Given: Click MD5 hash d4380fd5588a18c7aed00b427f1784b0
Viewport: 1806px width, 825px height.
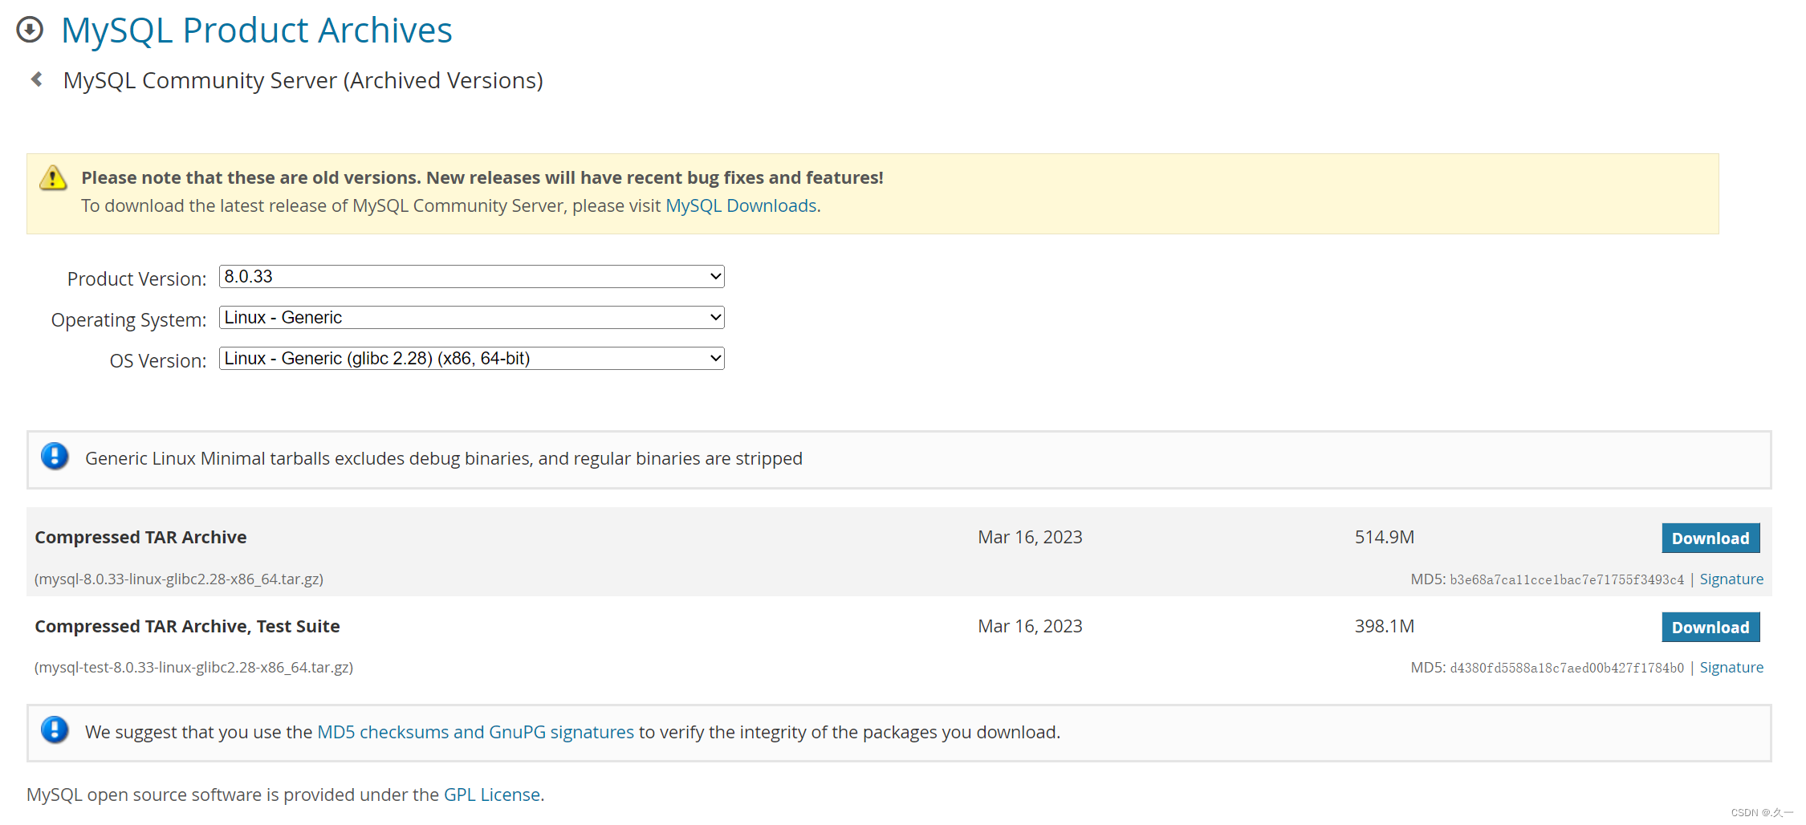Looking at the screenshot, I should coord(1567,668).
